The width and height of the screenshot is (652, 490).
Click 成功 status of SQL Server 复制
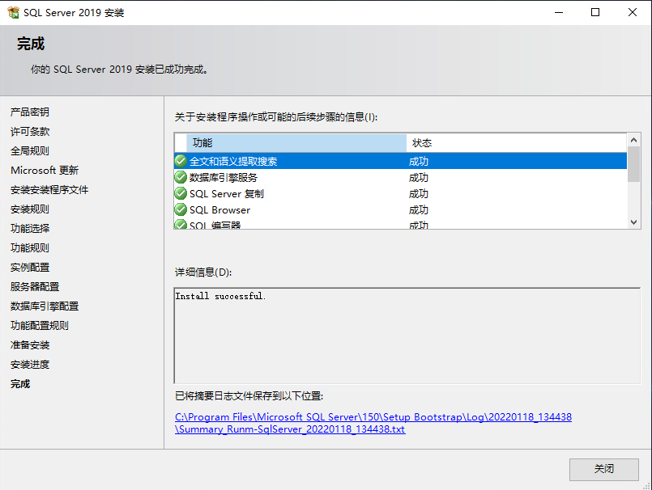tap(418, 194)
